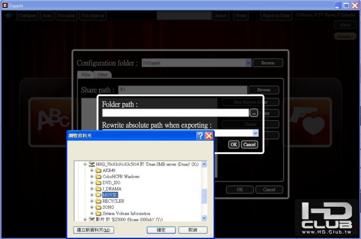Viewport: 361px width, 239px height.
Task: Click into the Folder path text field
Action: (x=176, y=113)
